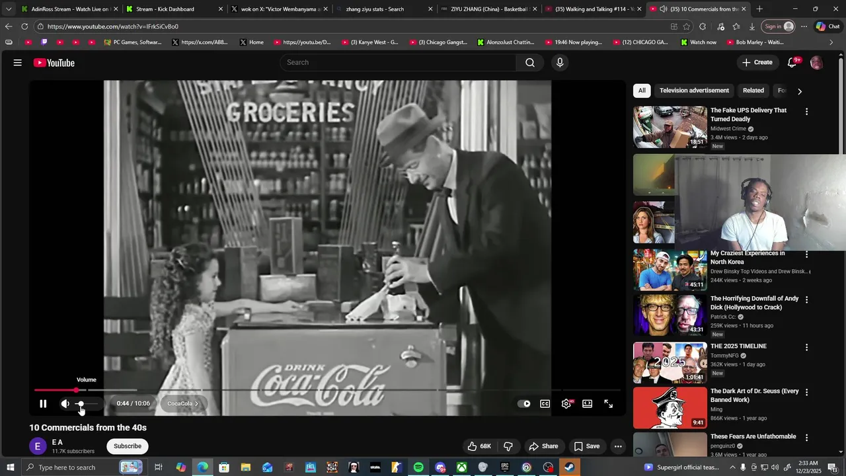846x476 pixels.
Task: Open options for THE 2025 TIMELINE video
Action: pyautogui.click(x=806, y=347)
